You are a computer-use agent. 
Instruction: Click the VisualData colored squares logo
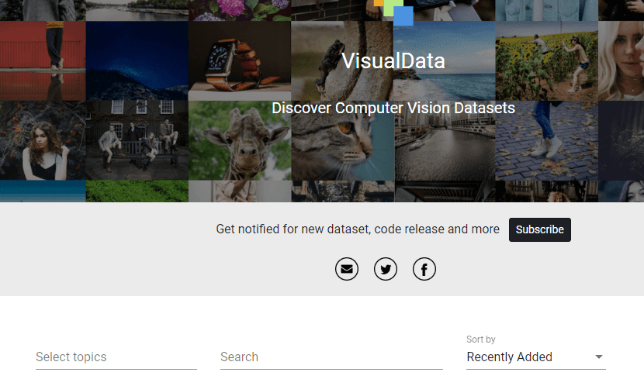click(x=394, y=11)
